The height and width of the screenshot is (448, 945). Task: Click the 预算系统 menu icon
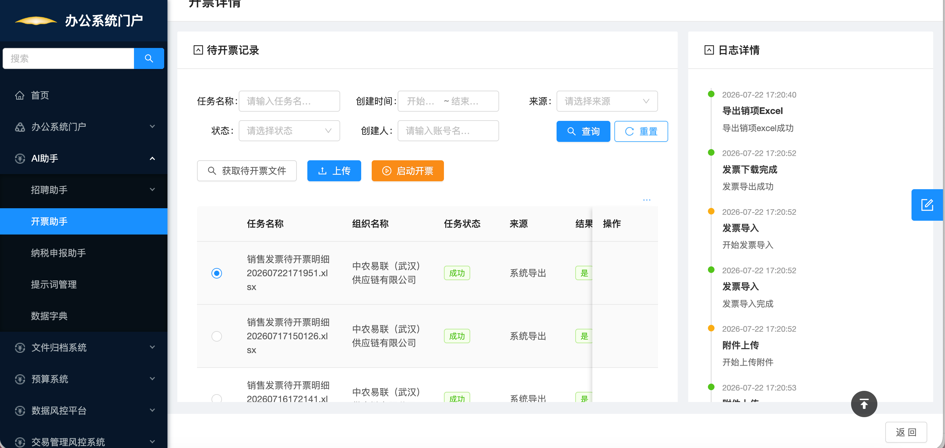[20, 379]
